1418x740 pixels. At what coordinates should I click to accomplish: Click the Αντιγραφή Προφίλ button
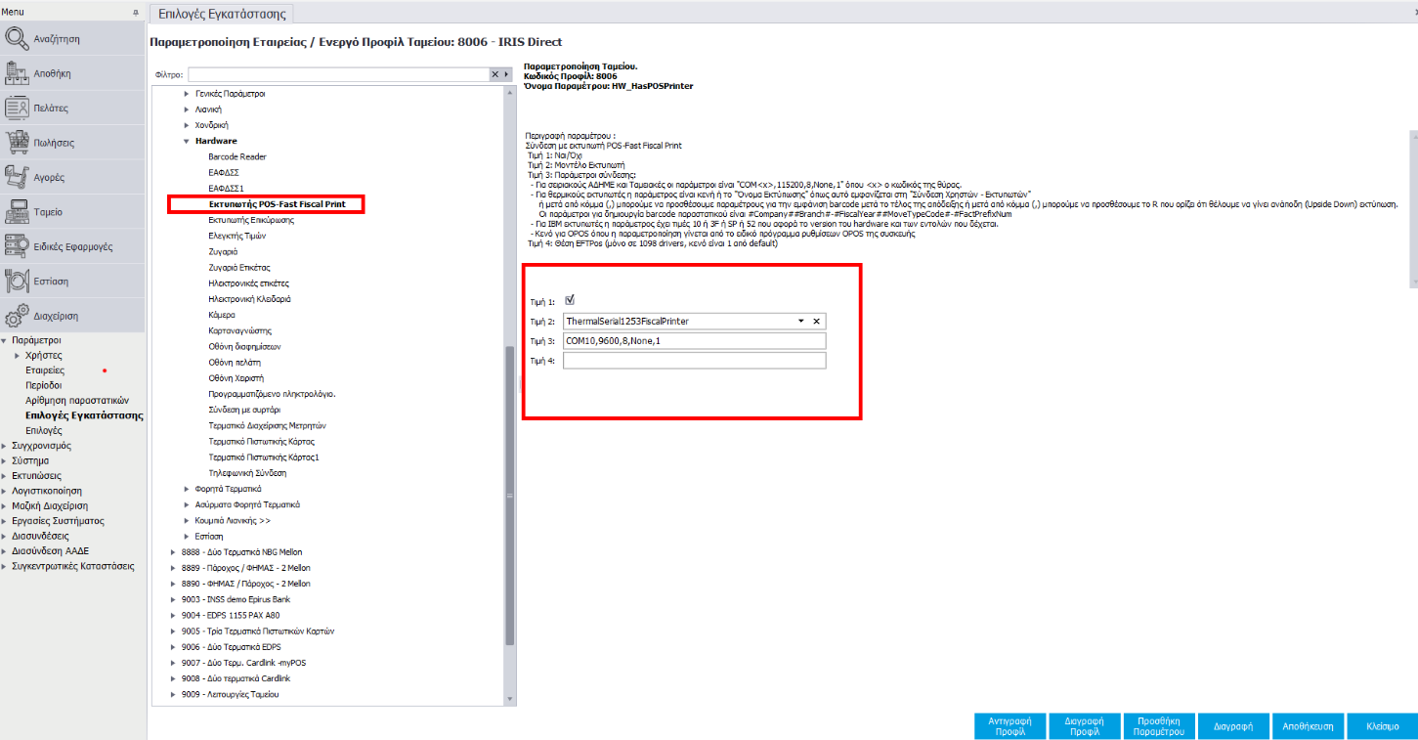coord(1010,726)
